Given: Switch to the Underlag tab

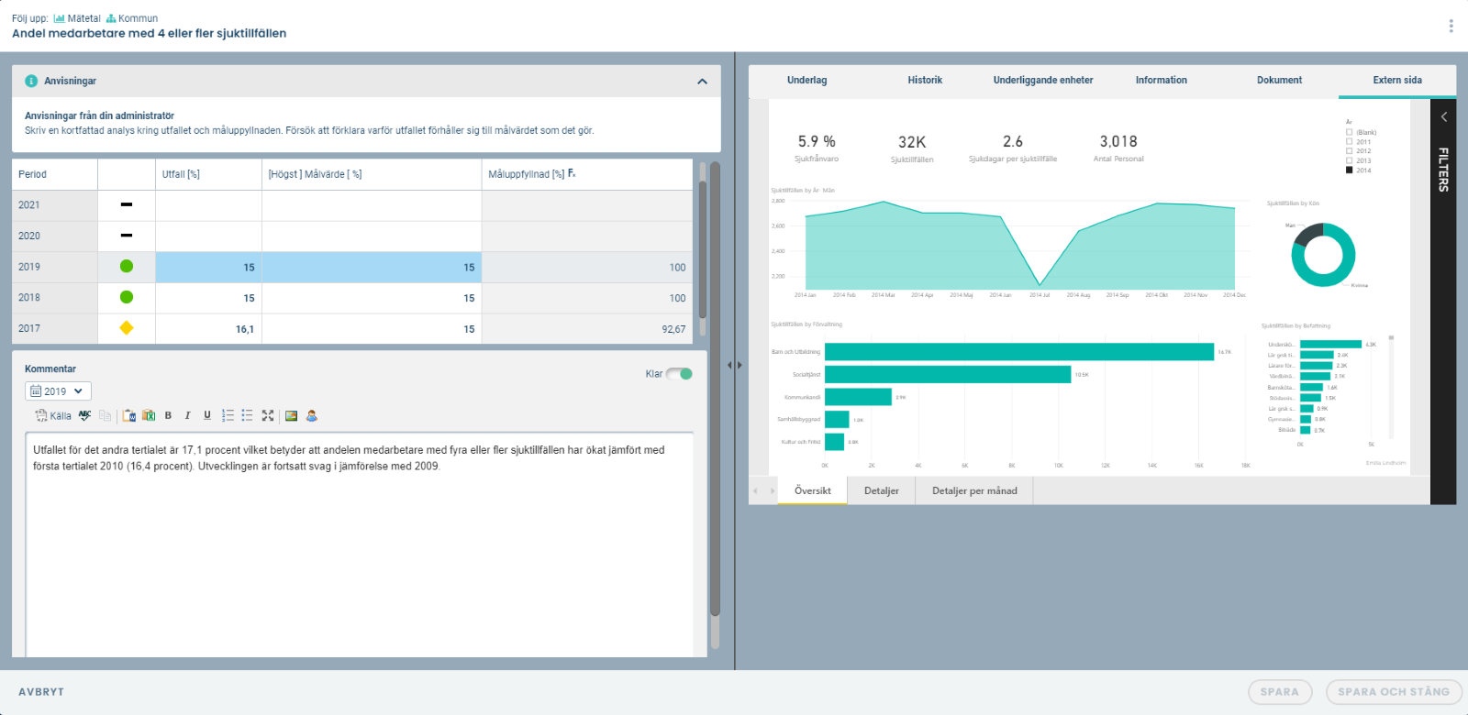Looking at the screenshot, I should tap(807, 81).
